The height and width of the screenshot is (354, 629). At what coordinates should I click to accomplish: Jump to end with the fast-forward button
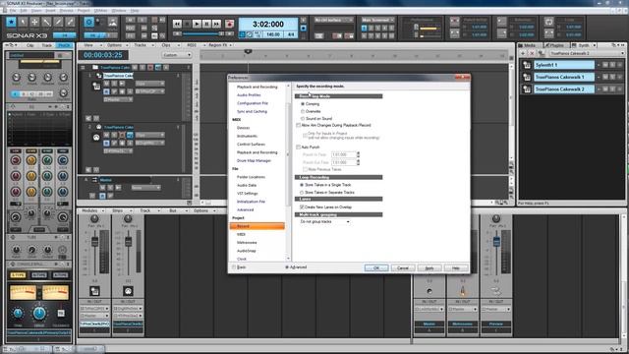tap(216, 24)
